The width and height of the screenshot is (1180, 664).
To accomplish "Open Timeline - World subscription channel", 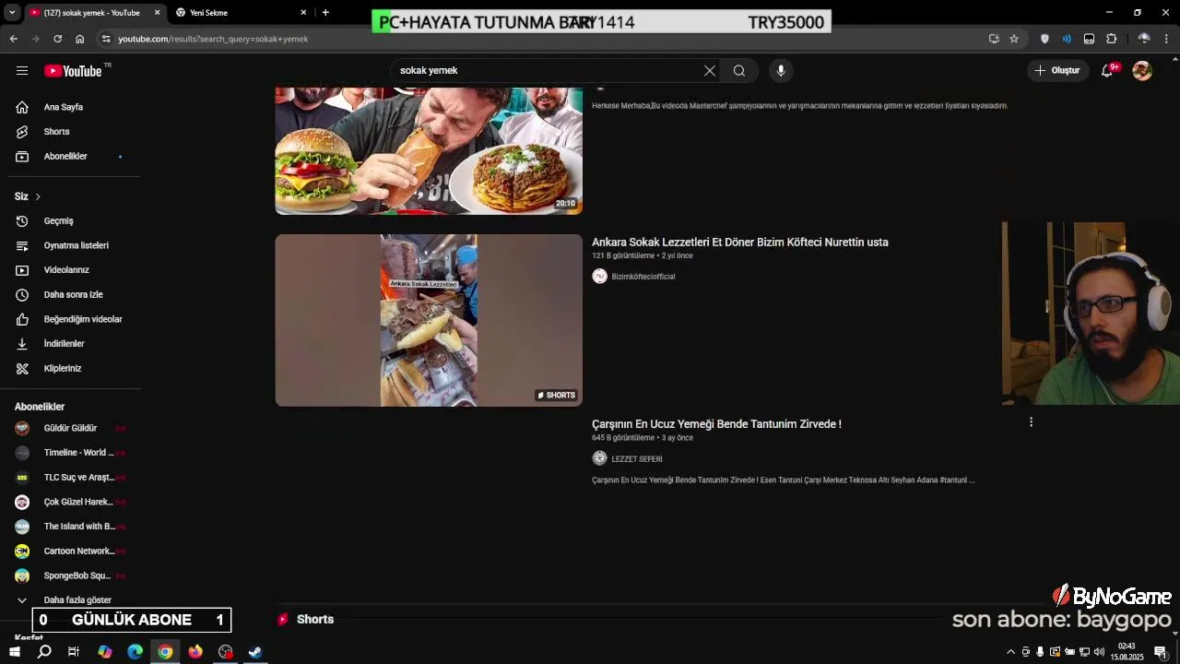I will tap(70, 453).
